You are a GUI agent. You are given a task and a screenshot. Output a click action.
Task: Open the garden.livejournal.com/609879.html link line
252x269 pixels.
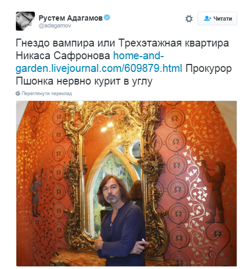(x=99, y=68)
